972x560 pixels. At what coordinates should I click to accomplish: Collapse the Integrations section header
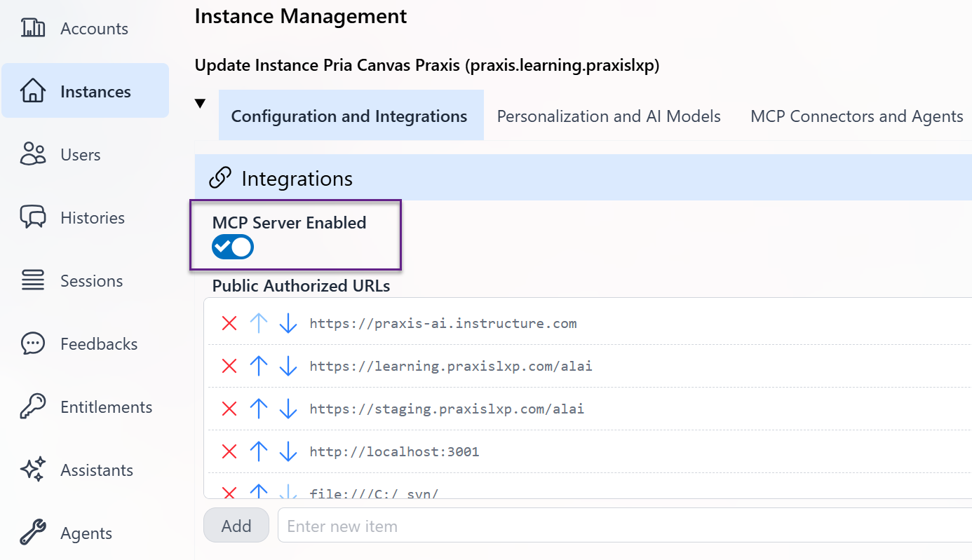coord(297,179)
